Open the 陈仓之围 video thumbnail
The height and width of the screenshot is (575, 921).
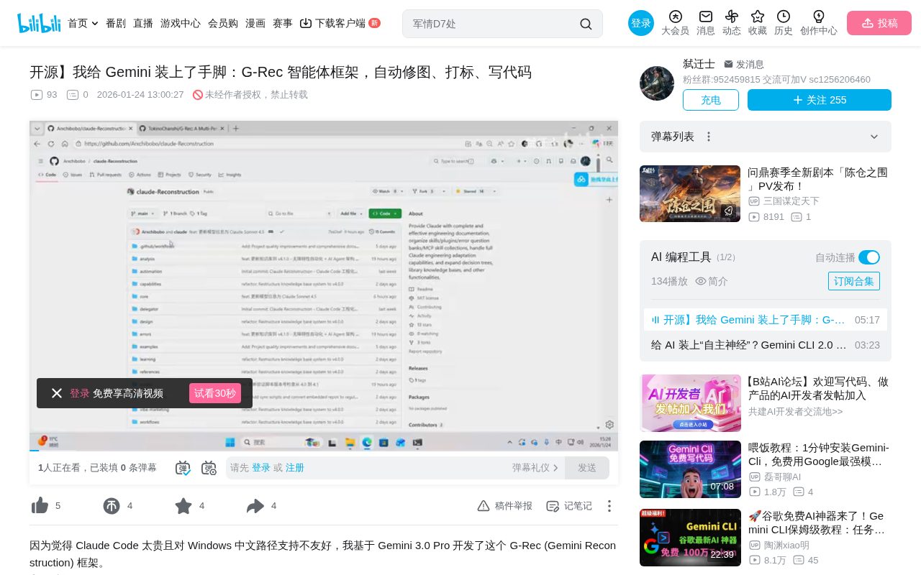690,193
